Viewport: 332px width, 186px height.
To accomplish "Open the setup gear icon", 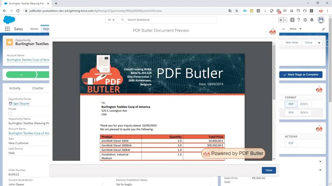I will point(305,20).
